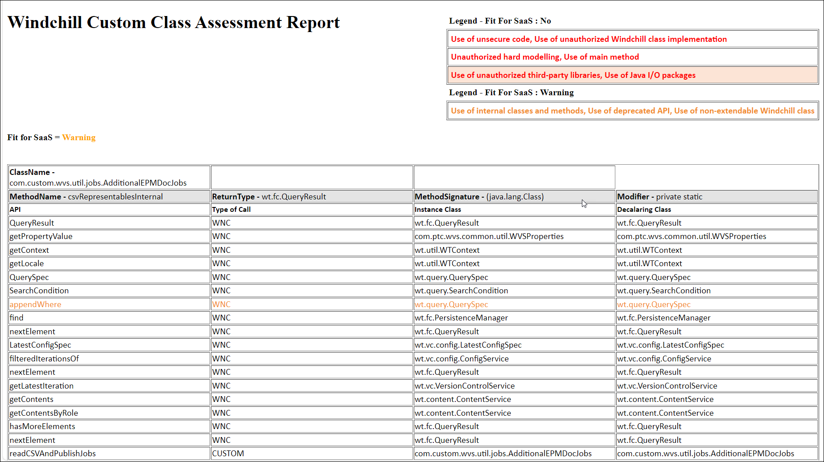Viewport: 824px width, 462px height.
Task: Click wt.util.WTContext declaring class in getLocale row
Action: 717,263
